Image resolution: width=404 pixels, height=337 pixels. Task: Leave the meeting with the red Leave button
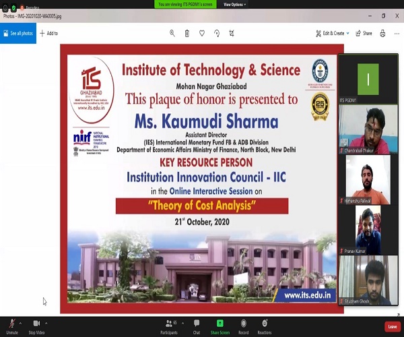(x=393, y=327)
